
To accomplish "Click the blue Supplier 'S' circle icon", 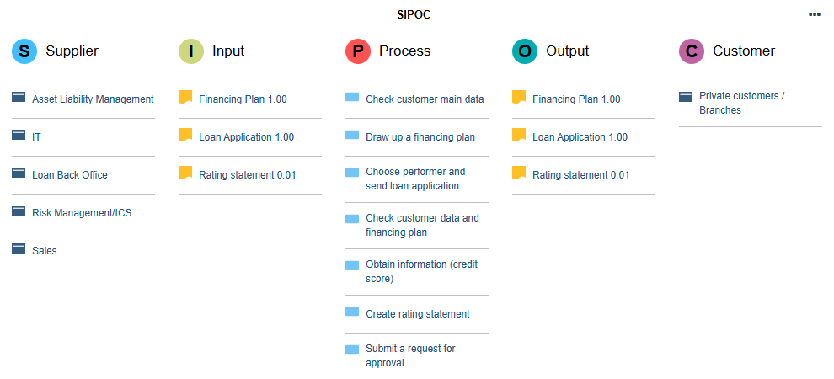I will [24, 51].
